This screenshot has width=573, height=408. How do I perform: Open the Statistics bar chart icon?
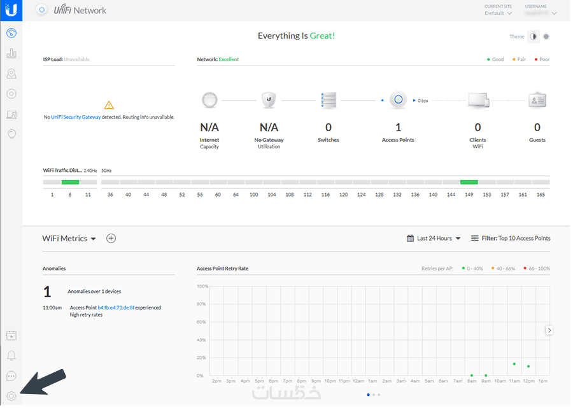[11, 53]
